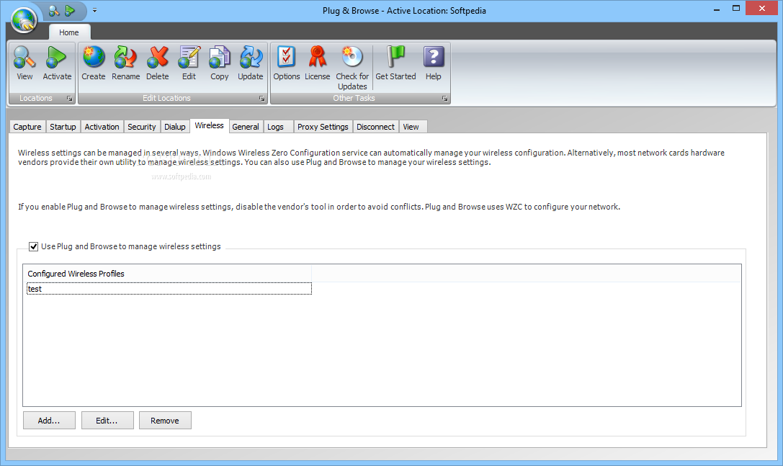Open the Activation tab
This screenshot has width=783, height=466.
pyautogui.click(x=102, y=127)
